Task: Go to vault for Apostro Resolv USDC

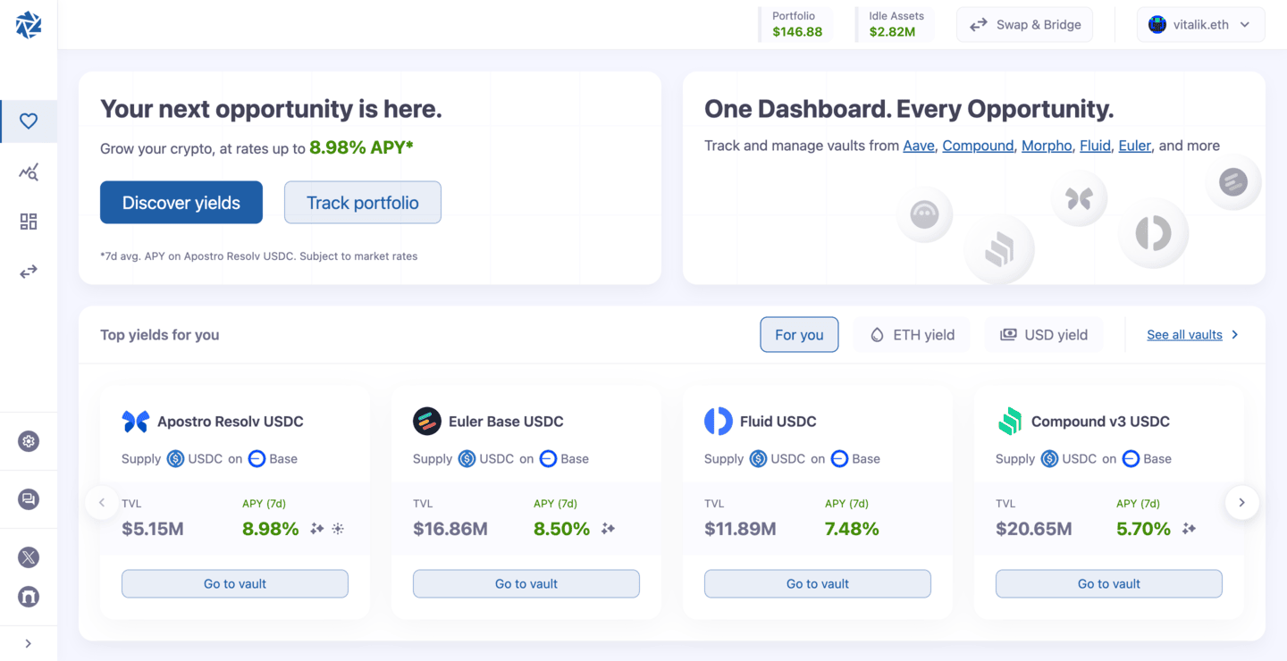Action: click(235, 584)
